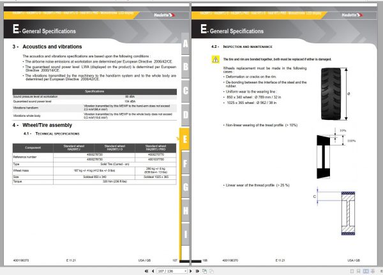Screen dimensions: 383x275
Task: Click the heading "Acoustics and vibrations"
Action: click(52, 47)
